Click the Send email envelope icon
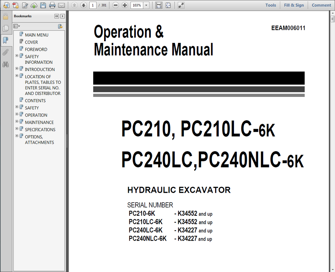 click(61, 5)
